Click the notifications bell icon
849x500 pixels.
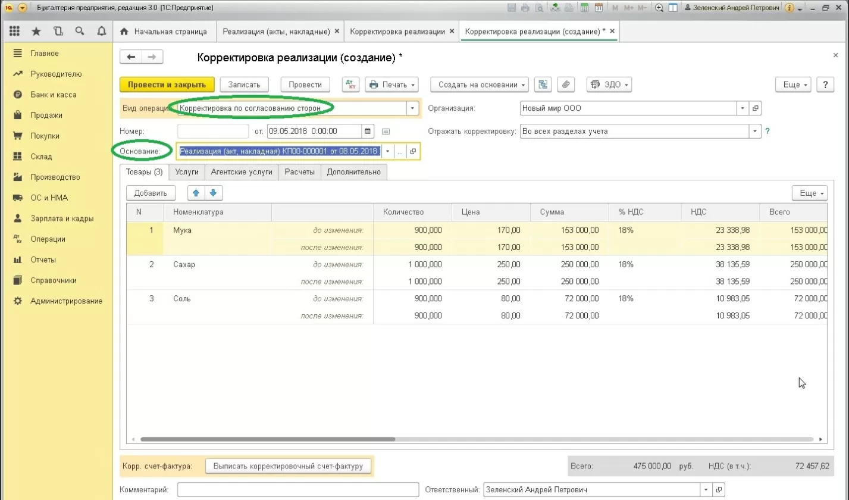tap(101, 32)
